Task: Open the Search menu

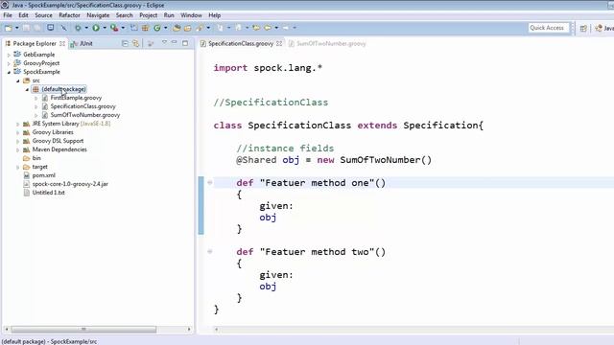Action: (124, 15)
